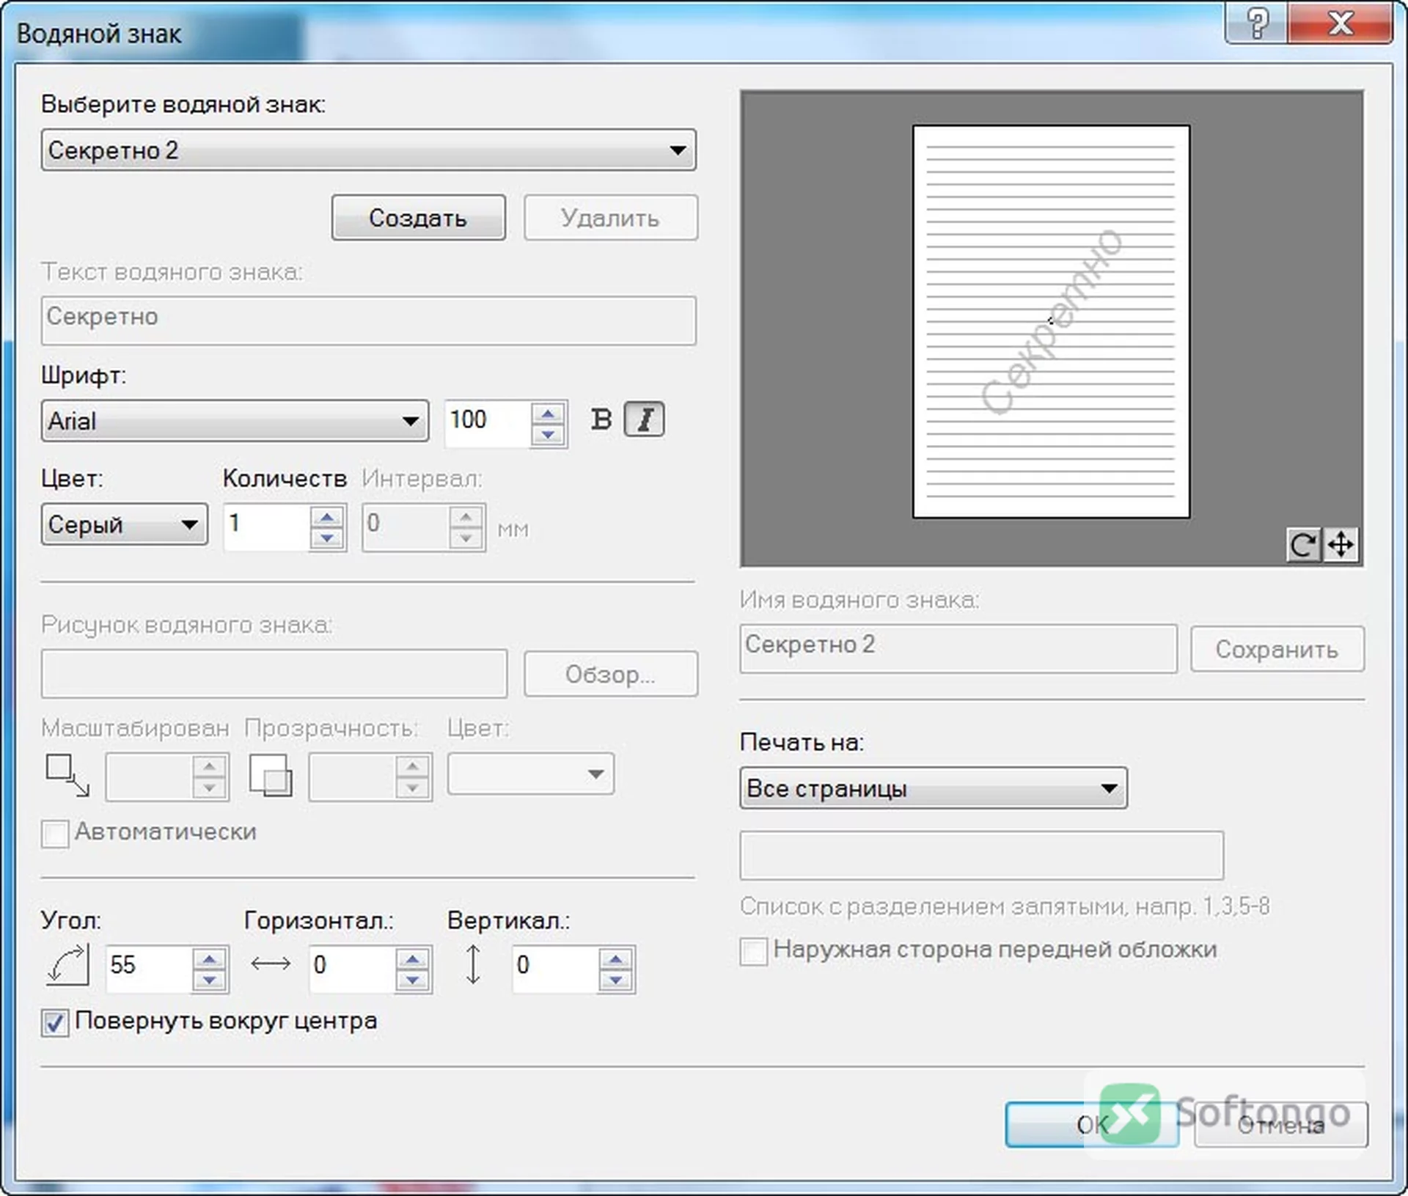
Task: Click the horizontal offset arrow icon
Action: [271, 964]
